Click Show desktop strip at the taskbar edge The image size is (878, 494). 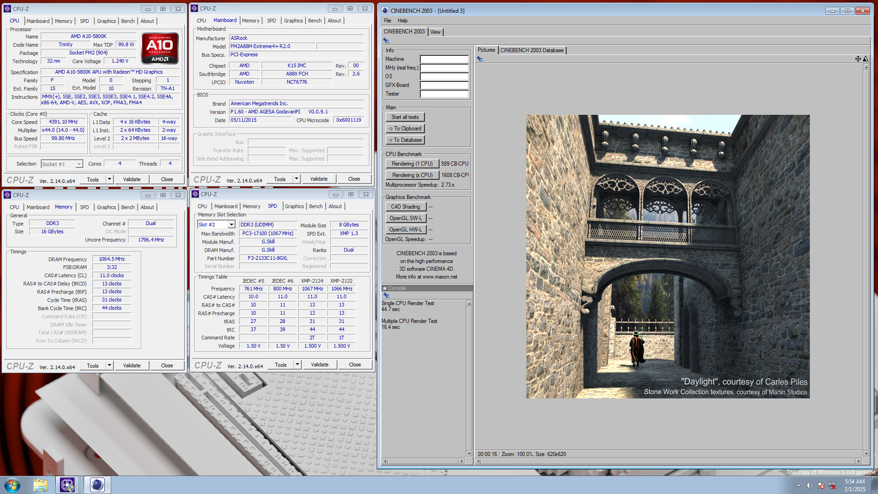874,485
